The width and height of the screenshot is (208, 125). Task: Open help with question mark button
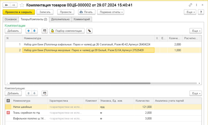pyautogui.click(x=201, y=12)
